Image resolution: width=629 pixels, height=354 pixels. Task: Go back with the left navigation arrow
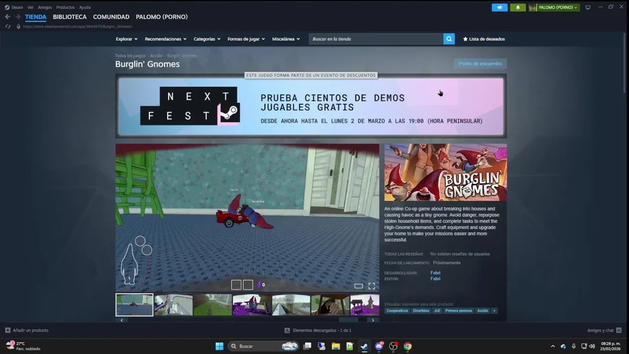[x=7, y=17]
